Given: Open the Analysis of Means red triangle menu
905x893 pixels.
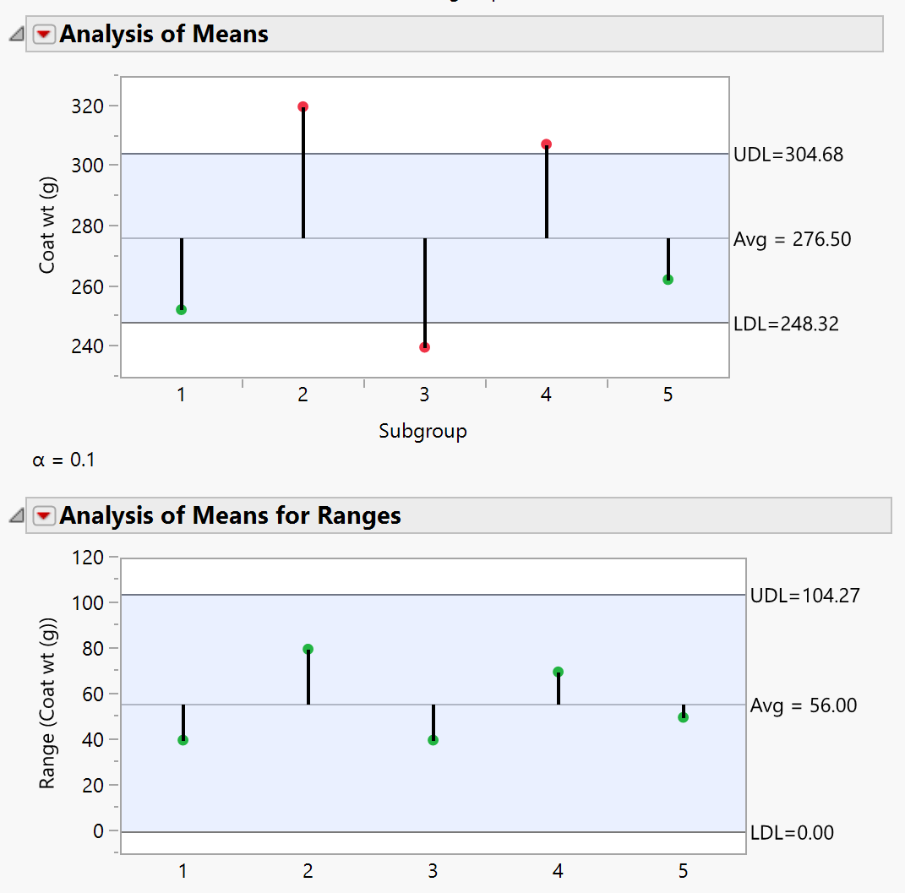Looking at the screenshot, I should (43, 34).
